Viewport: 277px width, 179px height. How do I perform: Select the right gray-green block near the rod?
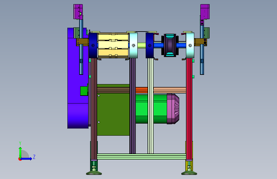point(207,33)
